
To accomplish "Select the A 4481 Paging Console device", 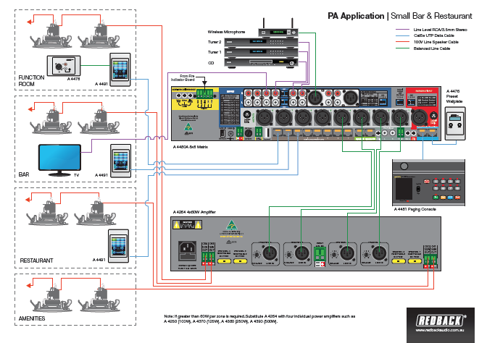I will [428, 182].
